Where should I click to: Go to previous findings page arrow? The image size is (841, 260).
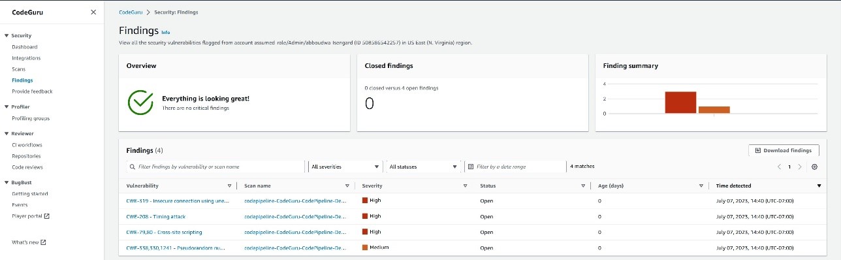click(779, 167)
